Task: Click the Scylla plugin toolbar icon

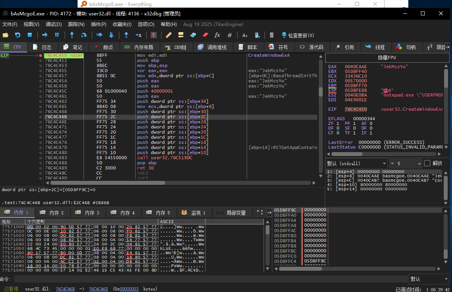Action: tap(154, 35)
